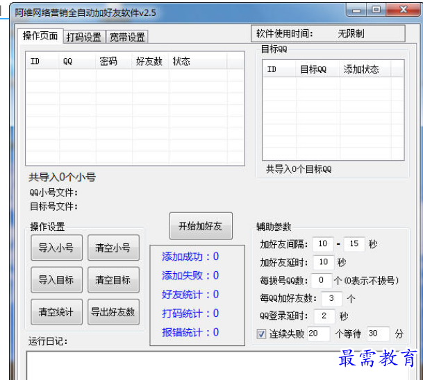Click the 导入目标 button
This screenshot has width=423, height=380.
[56, 280]
